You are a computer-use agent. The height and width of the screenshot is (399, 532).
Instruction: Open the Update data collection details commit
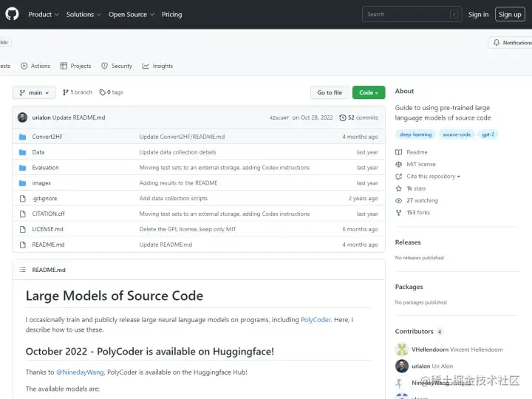pos(178,152)
